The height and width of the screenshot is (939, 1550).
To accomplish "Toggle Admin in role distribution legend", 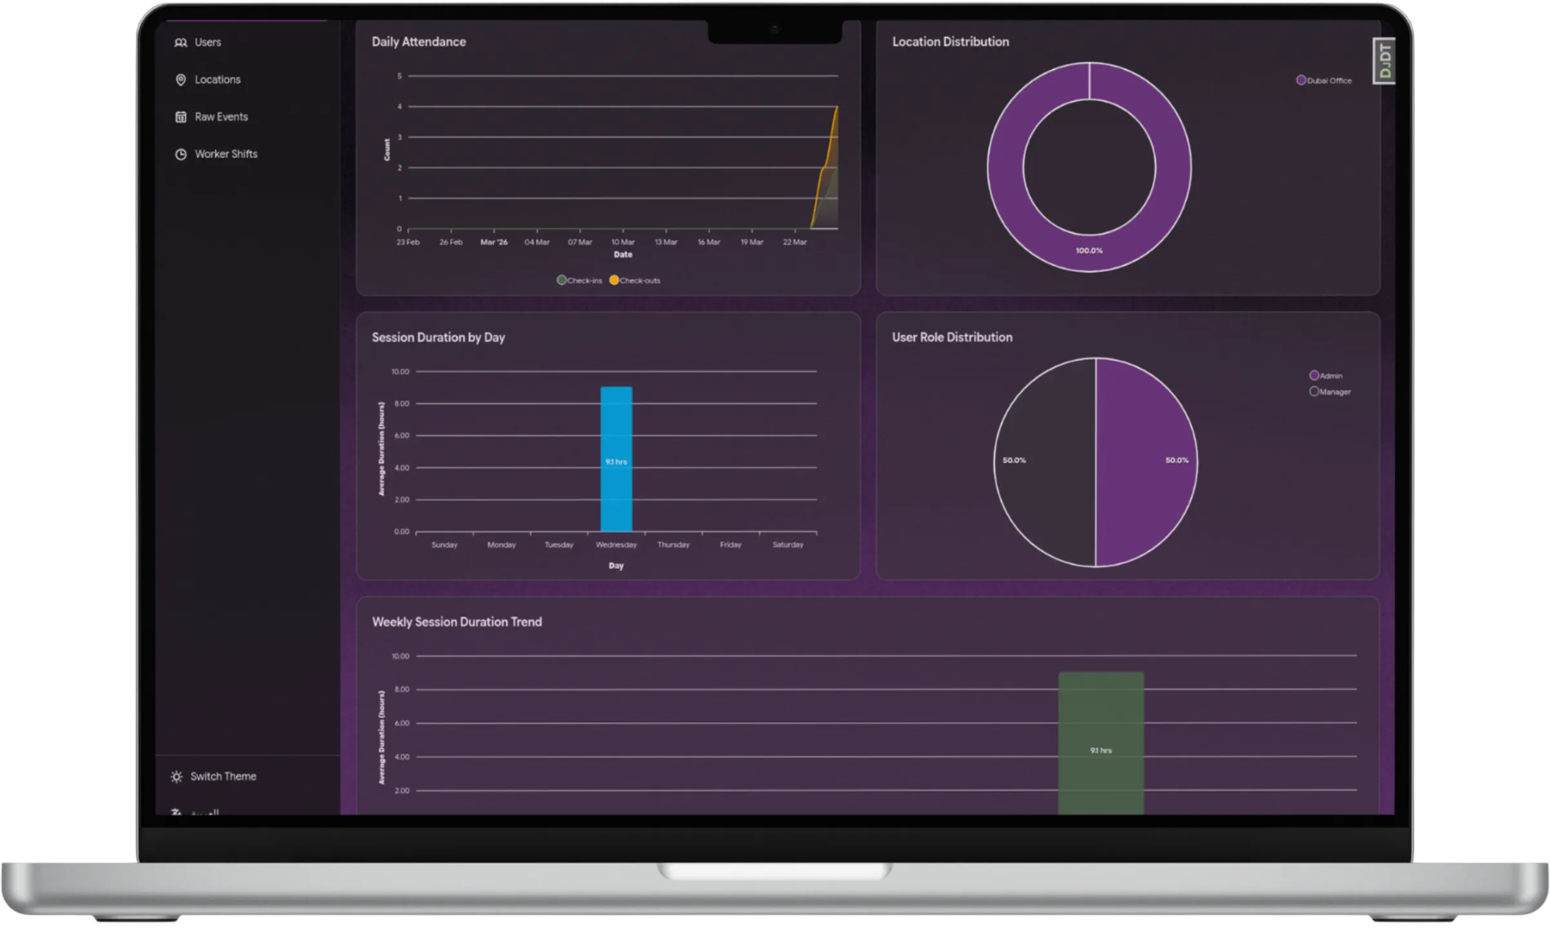I will [1326, 376].
